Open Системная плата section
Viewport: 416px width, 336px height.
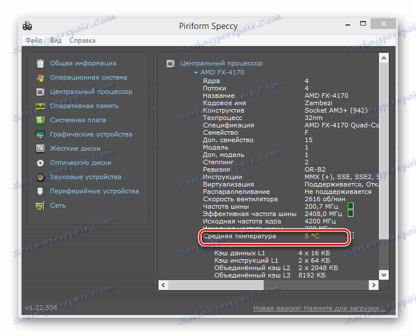[78, 120]
